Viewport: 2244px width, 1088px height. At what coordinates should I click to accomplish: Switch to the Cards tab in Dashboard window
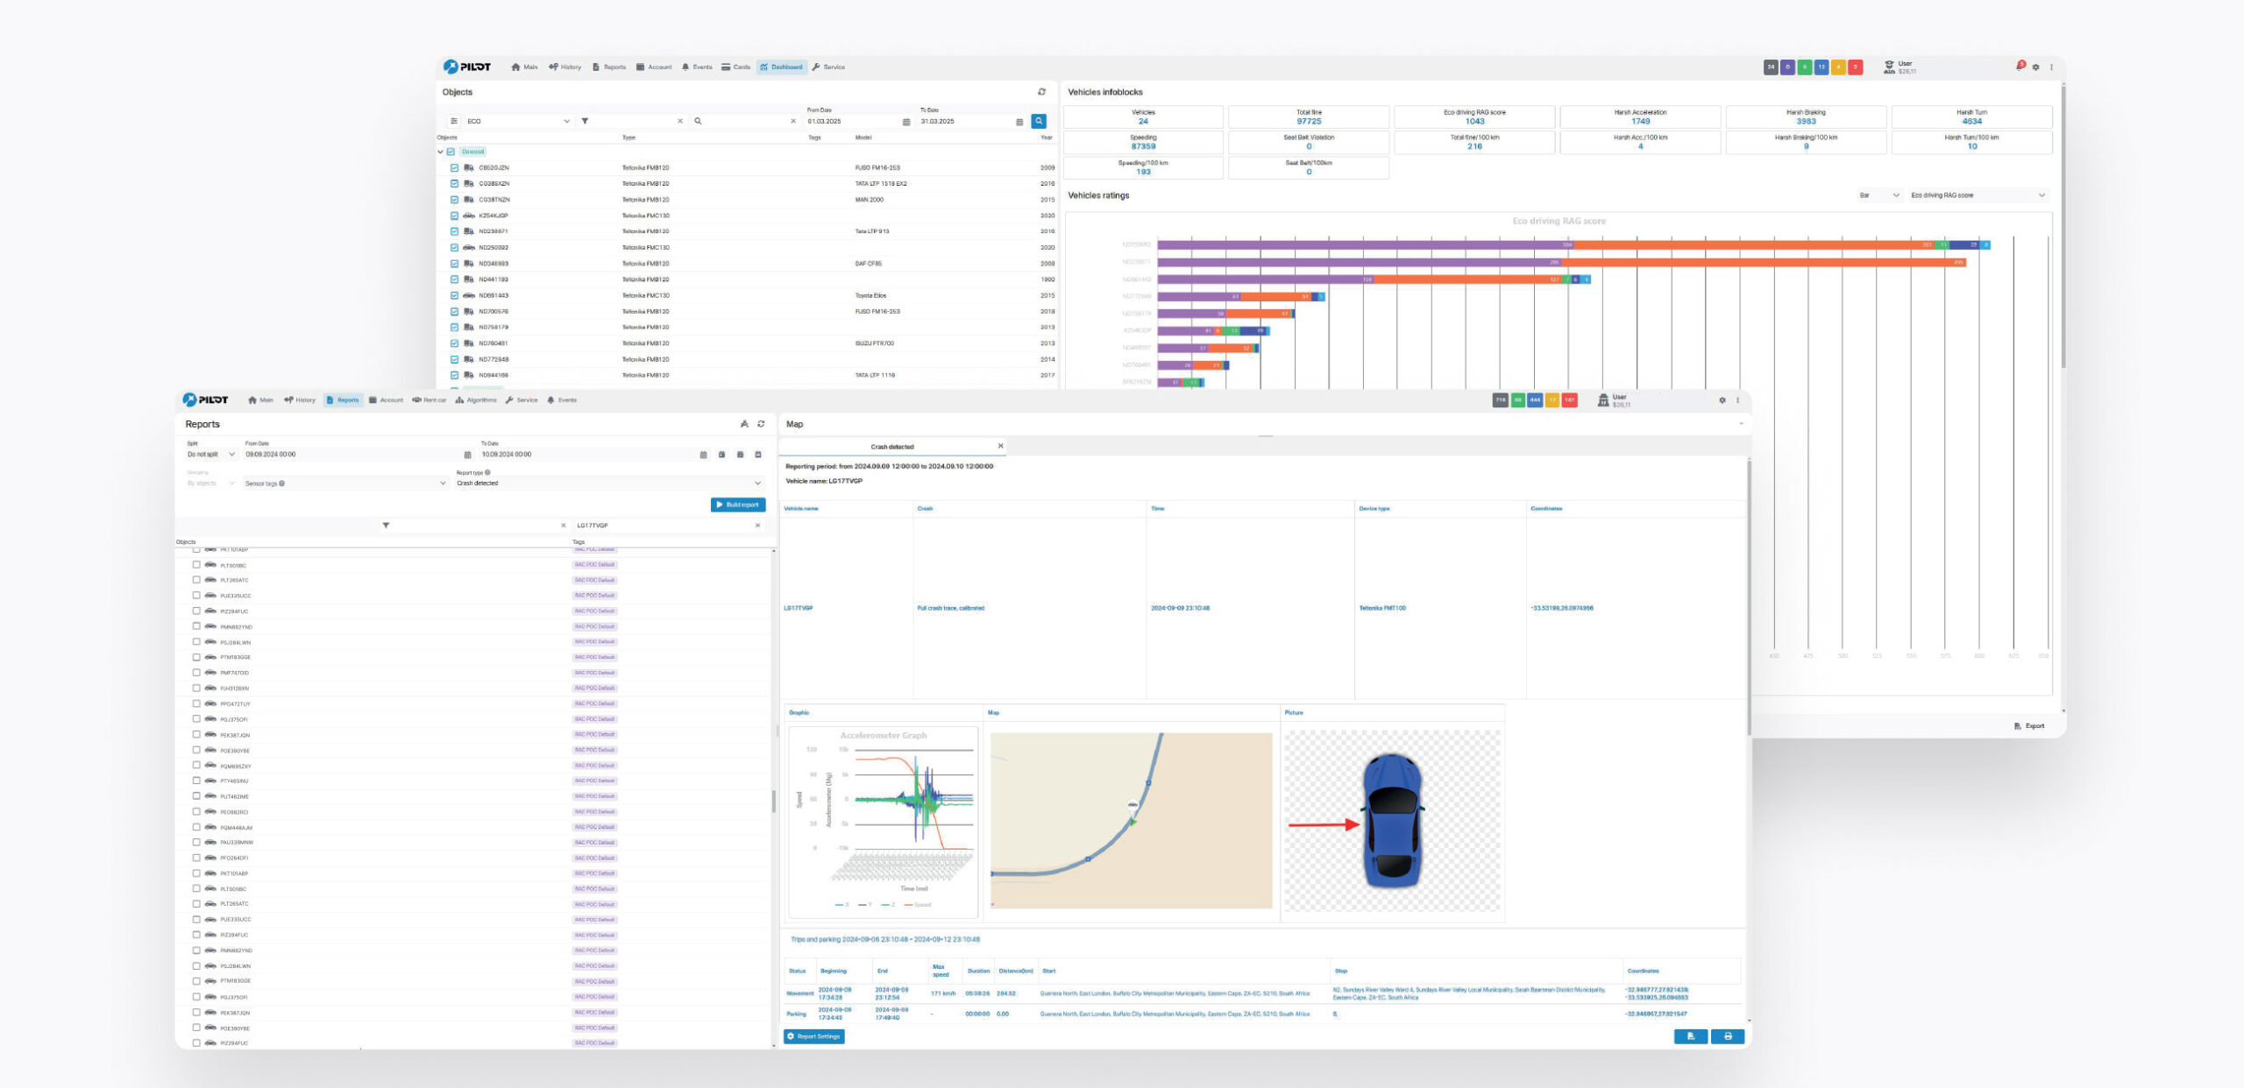(x=736, y=67)
